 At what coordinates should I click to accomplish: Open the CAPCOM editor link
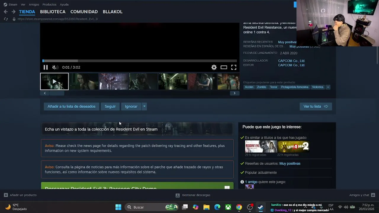[291, 65]
